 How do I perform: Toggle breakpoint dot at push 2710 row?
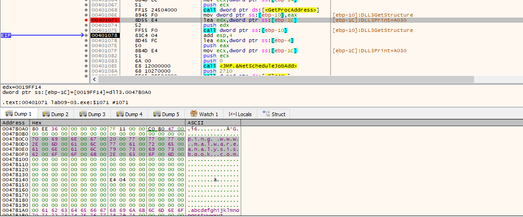87,71
